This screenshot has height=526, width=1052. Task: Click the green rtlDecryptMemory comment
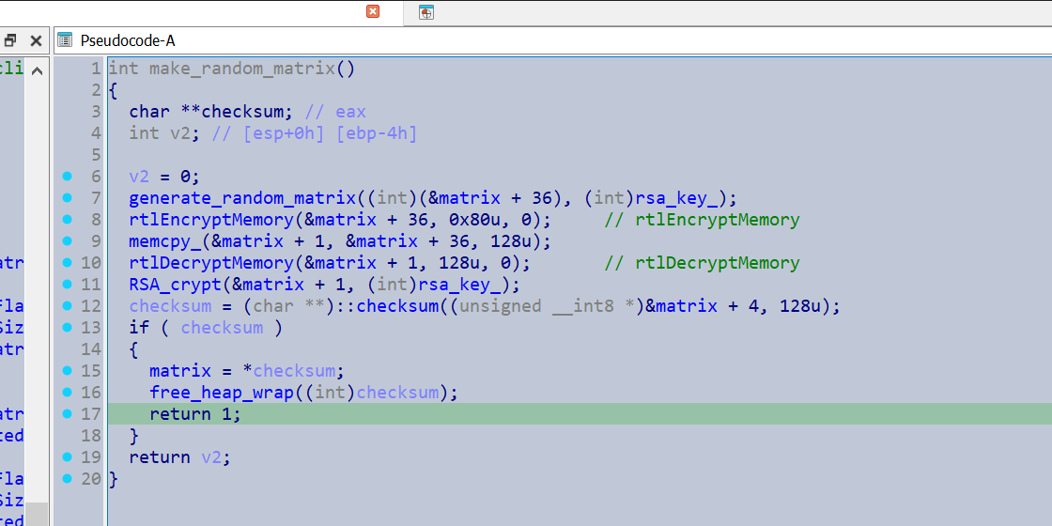pos(702,262)
